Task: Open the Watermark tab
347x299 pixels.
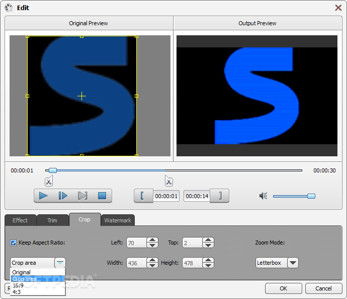Action: point(118,220)
